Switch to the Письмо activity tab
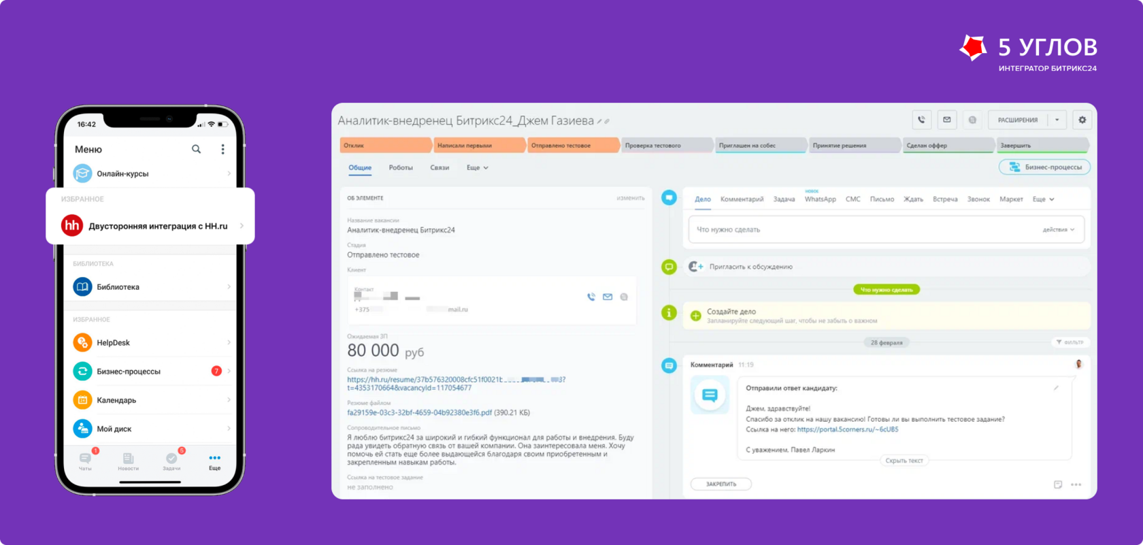 coord(882,199)
